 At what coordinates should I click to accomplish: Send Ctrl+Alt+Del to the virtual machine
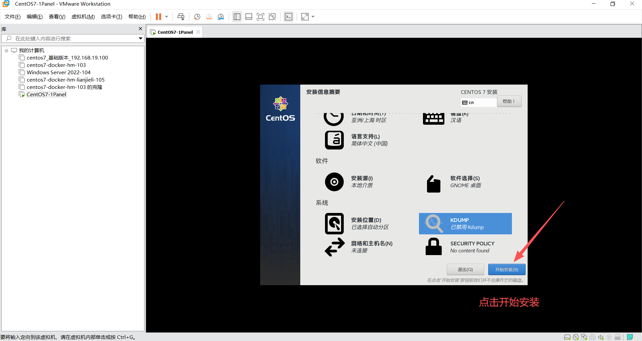tap(181, 17)
